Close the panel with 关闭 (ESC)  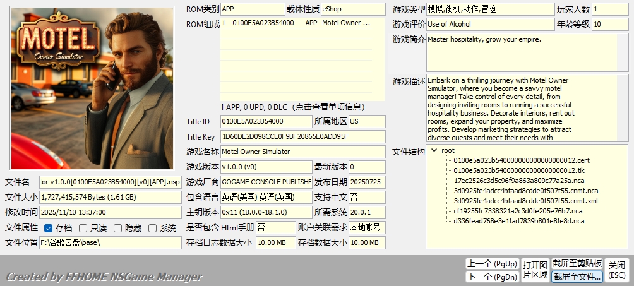616,270
